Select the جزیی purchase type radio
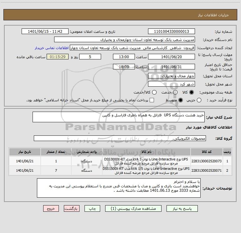241x233 pixels. tap(199, 100)
